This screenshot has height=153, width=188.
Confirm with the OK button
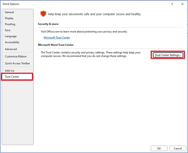pyautogui.click(x=159, y=148)
